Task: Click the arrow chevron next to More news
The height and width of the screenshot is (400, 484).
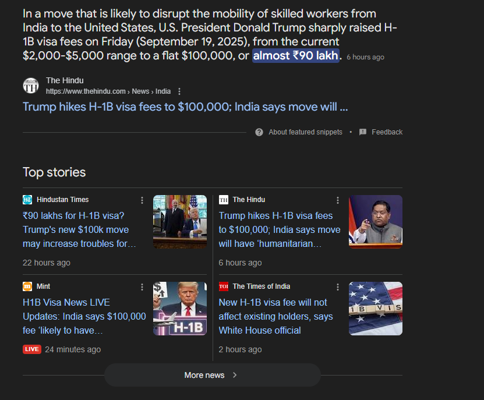Action: pos(235,375)
